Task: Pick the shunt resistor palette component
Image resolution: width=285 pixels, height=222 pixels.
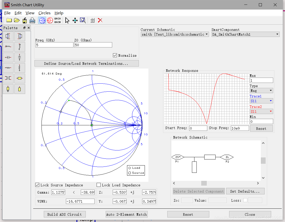Action: (x=20, y=68)
